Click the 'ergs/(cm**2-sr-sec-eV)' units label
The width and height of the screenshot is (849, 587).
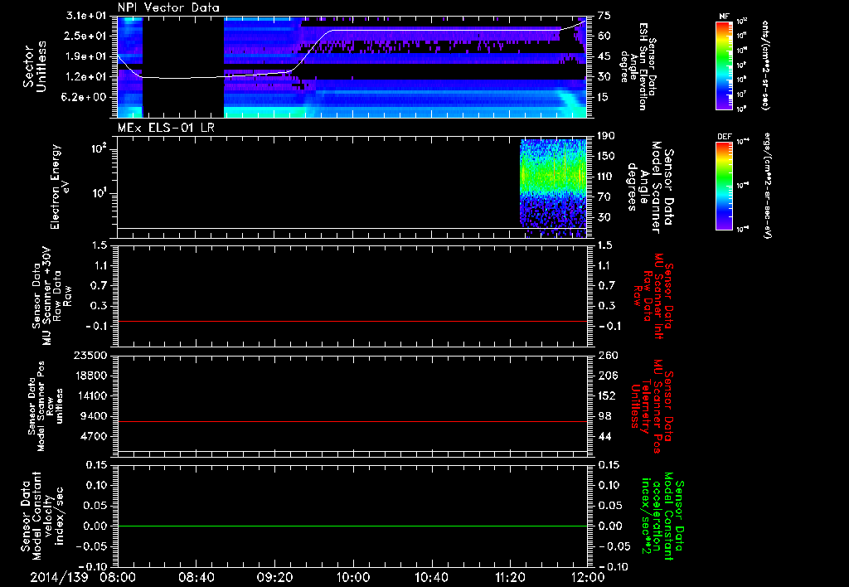(x=766, y=186)
